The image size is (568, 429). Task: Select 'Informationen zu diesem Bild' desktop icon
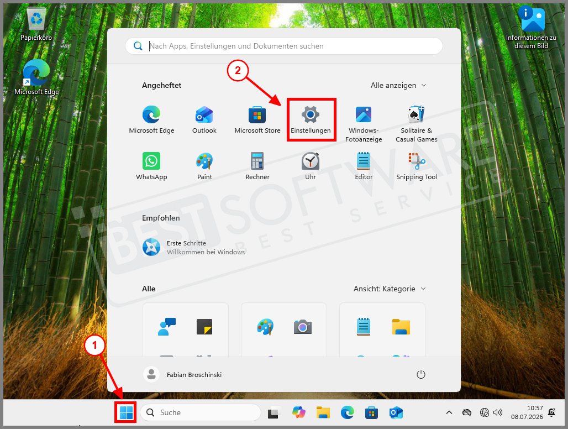click(531, 28)
